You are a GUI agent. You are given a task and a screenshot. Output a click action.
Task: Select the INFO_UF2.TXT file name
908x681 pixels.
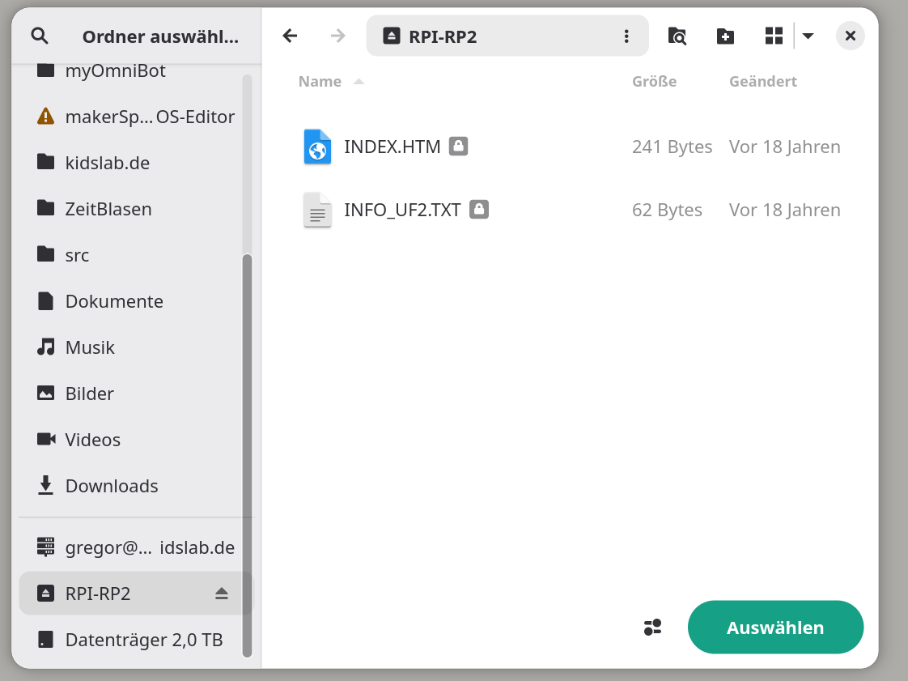pyautogui.click(x=402, y=210)
